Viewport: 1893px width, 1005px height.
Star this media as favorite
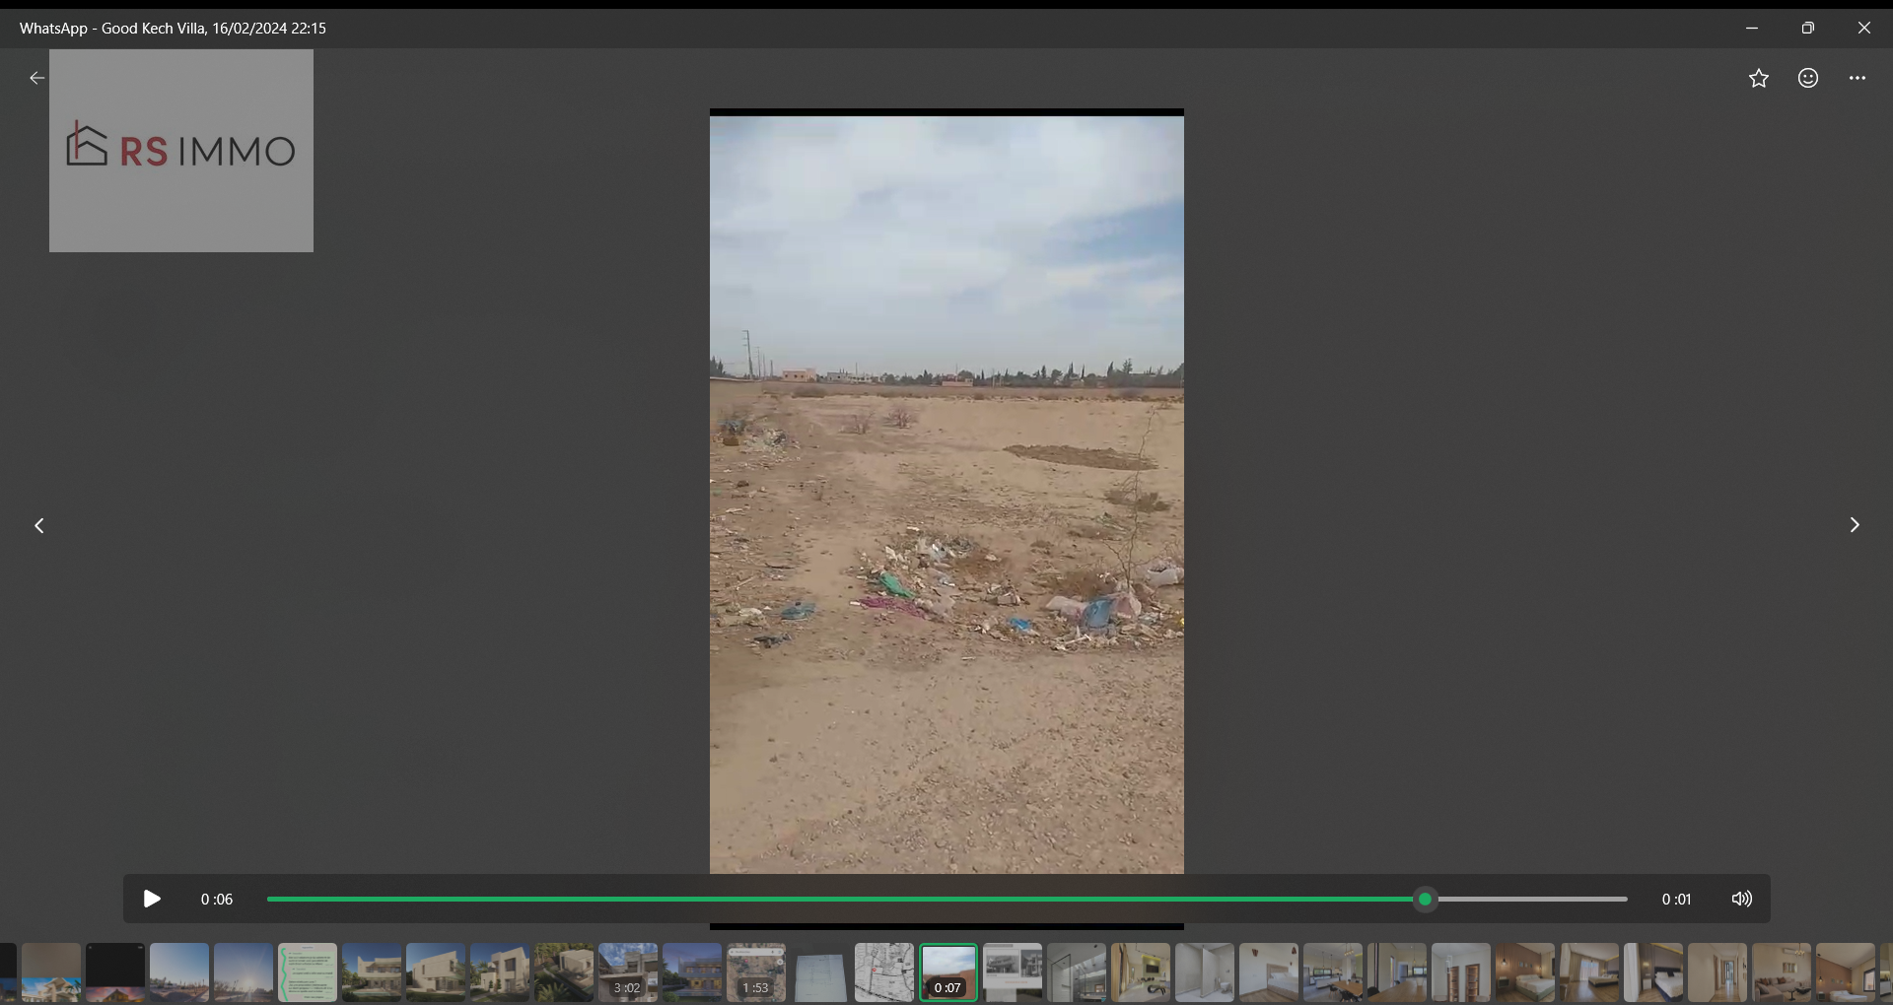click(x=1759, y=78)
